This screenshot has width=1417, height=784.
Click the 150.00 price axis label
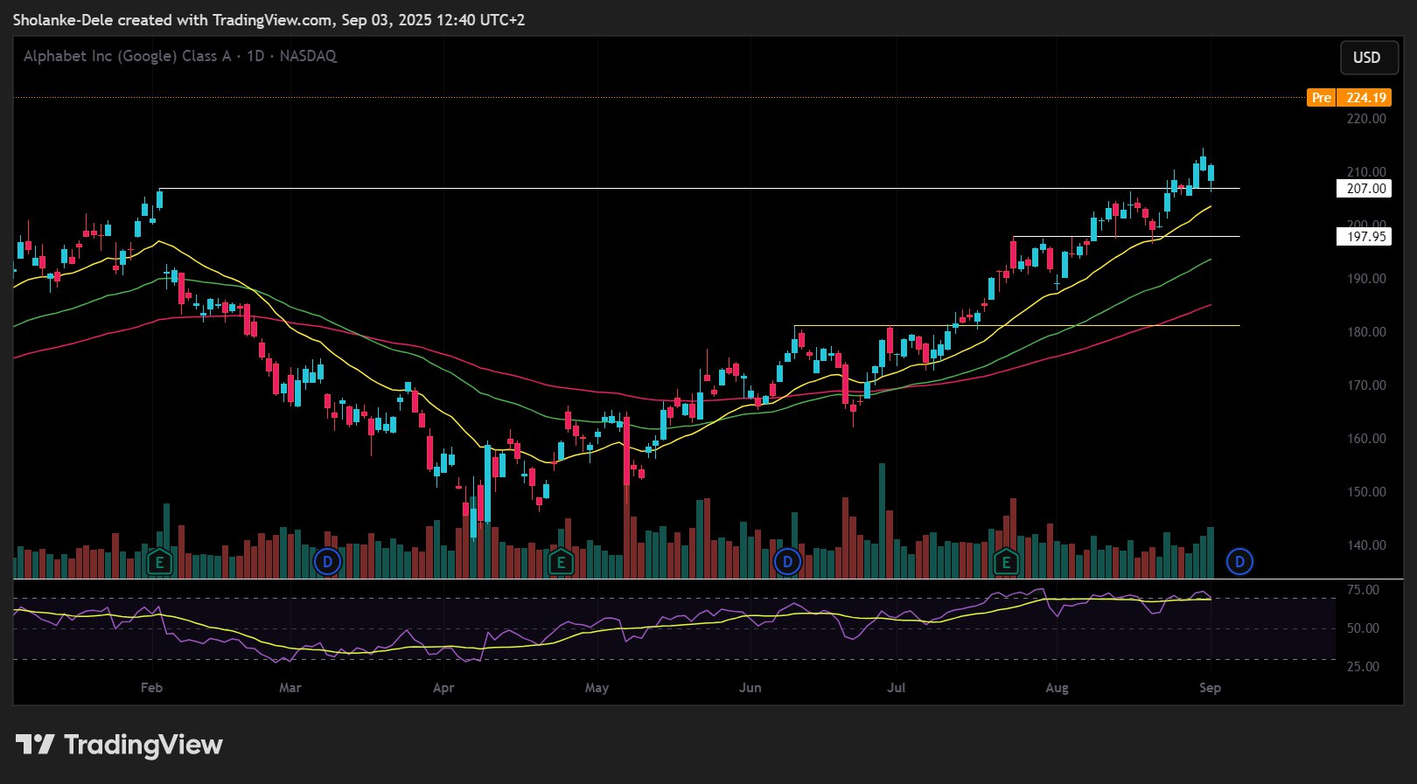pyautogui.click(x=1366, y=492)
